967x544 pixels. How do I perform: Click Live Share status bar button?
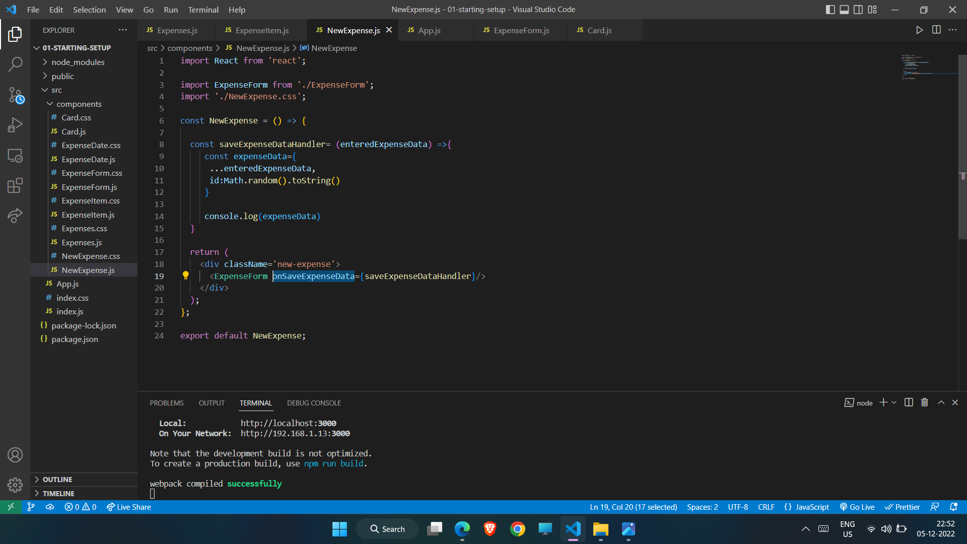[x=128, y=507]
